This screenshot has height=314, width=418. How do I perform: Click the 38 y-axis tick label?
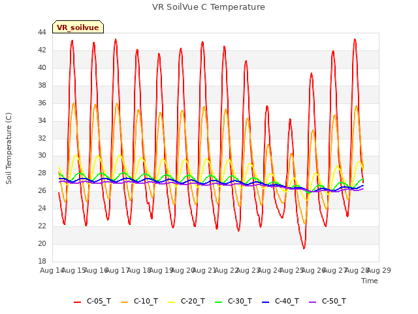pos(42,85)
